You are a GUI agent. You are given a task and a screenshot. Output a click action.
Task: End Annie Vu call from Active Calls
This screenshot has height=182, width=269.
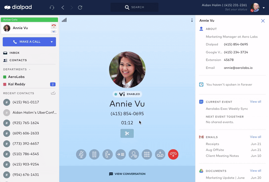point(54,26)
